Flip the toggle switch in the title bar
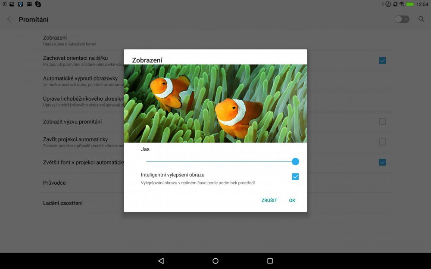Viewport: 431px width, 269px height. [x=402, y=19]
